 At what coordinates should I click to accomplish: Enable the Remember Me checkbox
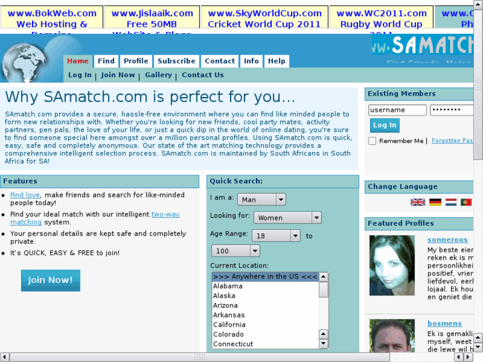pyautogui.click(x=372, y=141)
